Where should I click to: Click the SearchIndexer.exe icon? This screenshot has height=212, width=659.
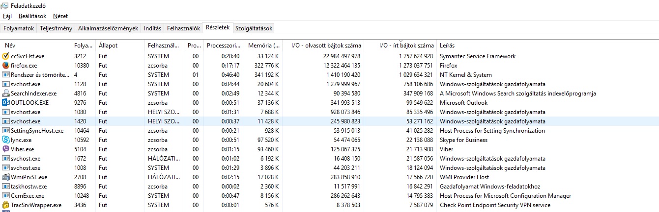[x=6, y=94]
